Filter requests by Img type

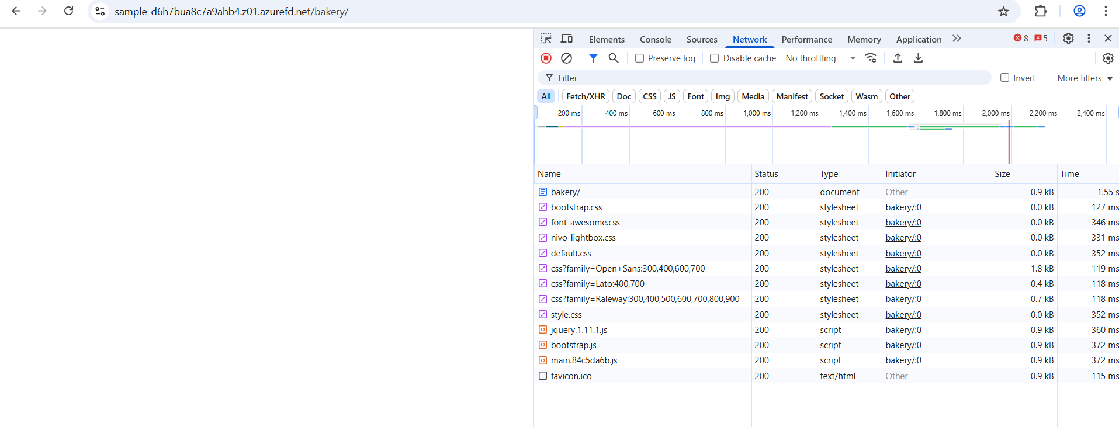723,96
